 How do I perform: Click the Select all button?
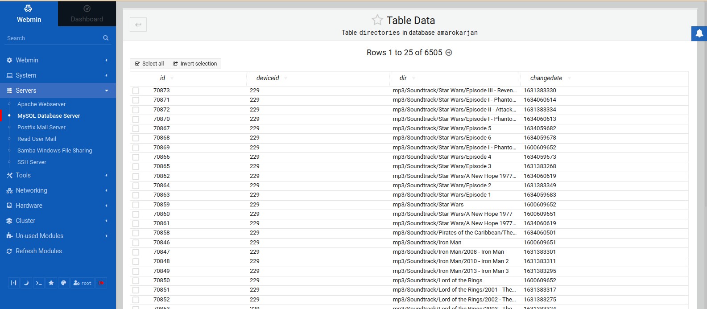click(149, 64)
